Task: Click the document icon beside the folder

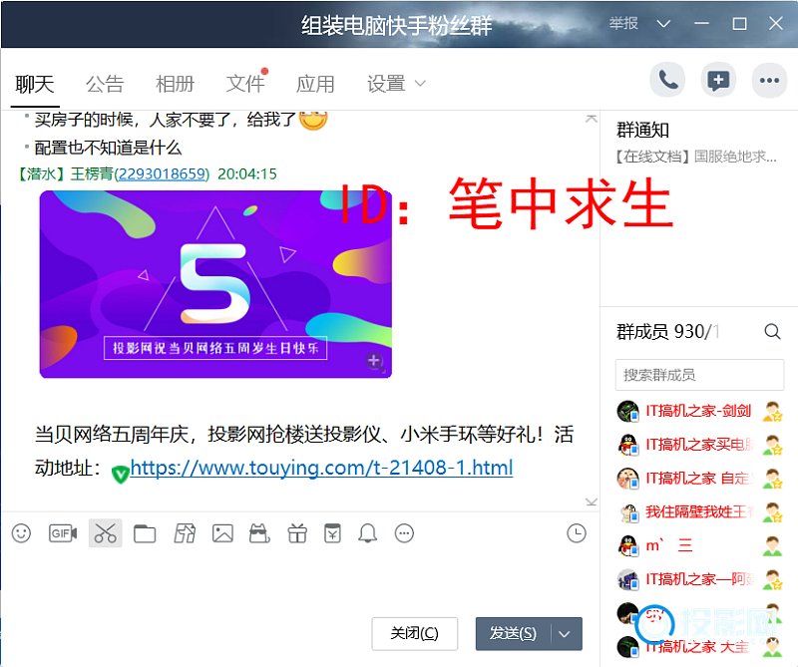Action: [x=185, y=533]
